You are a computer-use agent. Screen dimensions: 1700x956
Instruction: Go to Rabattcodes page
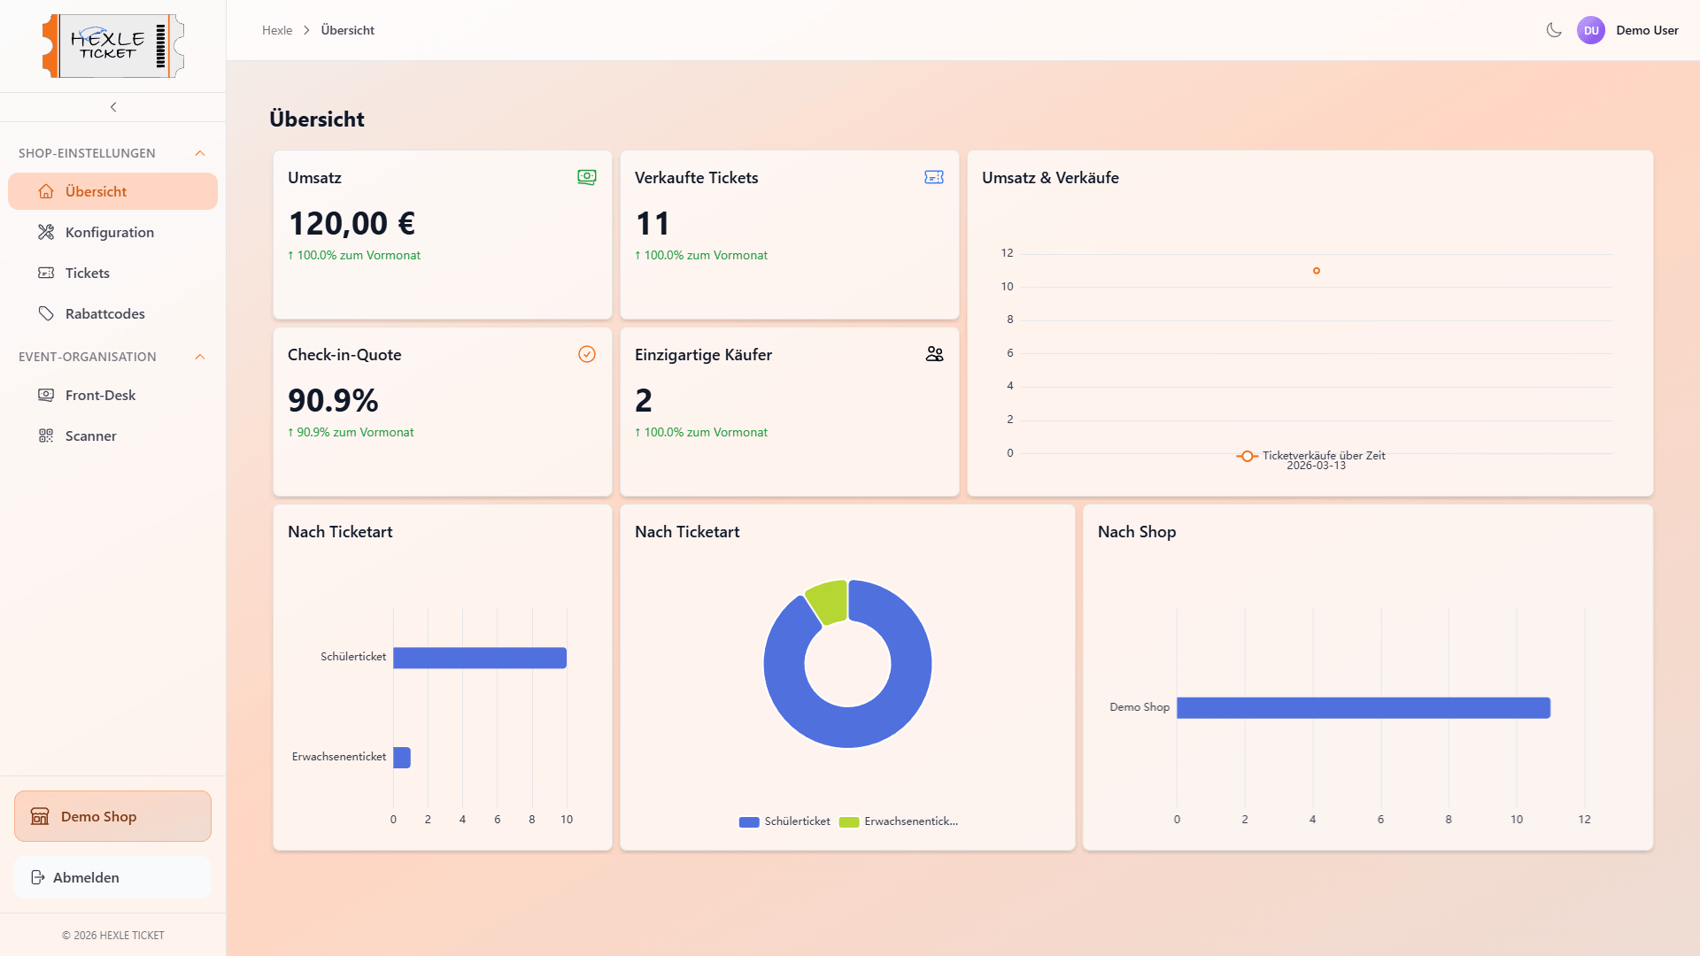(x=104, y=313)
